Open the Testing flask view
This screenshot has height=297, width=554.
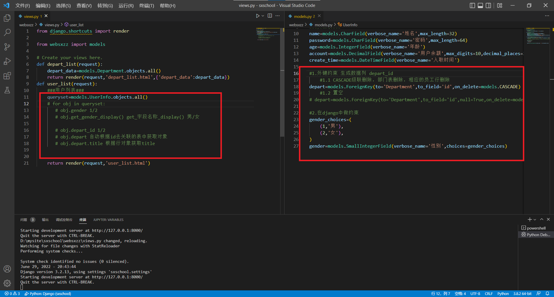(7, 90)
